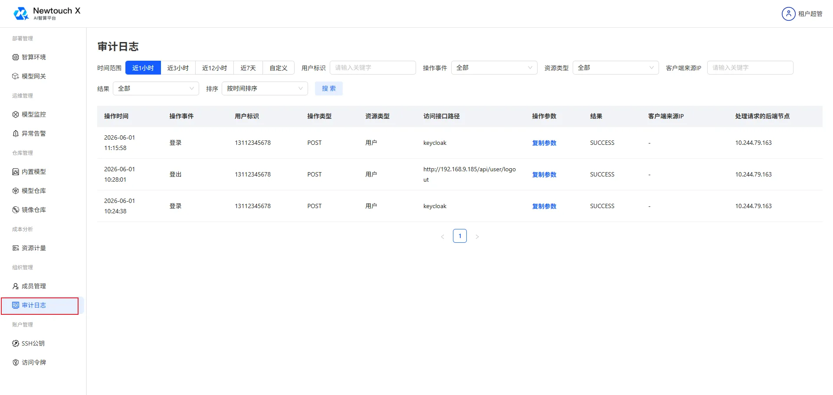
Task: Click the 成员管理 person icon
Action: (16, 286)
